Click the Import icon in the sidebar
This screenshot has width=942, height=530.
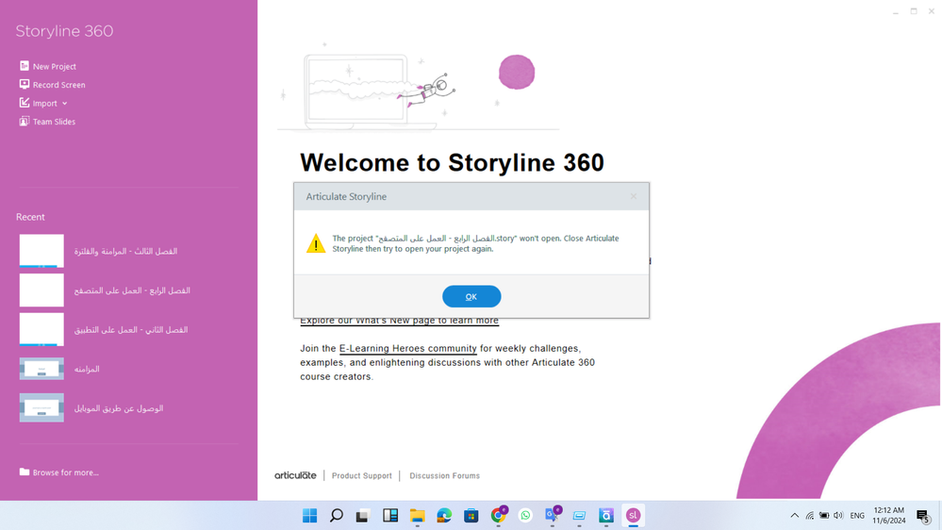point(24,103)
